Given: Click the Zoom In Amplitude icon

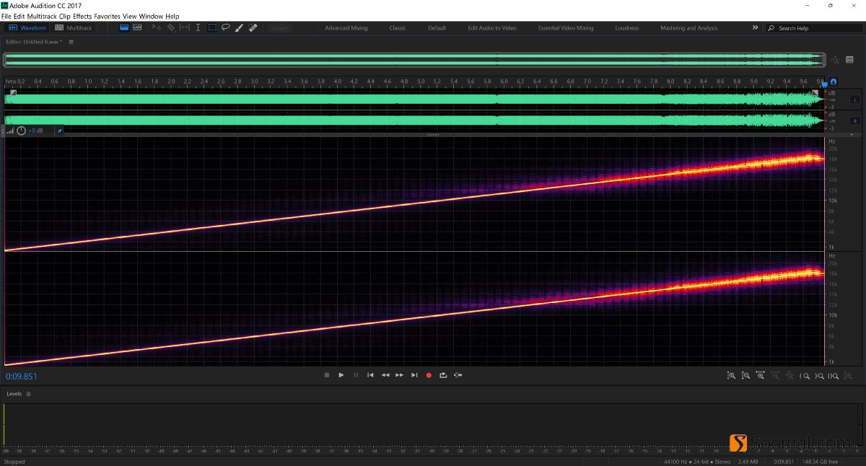Looking at the screenshot, I should [x=732, y=375].
